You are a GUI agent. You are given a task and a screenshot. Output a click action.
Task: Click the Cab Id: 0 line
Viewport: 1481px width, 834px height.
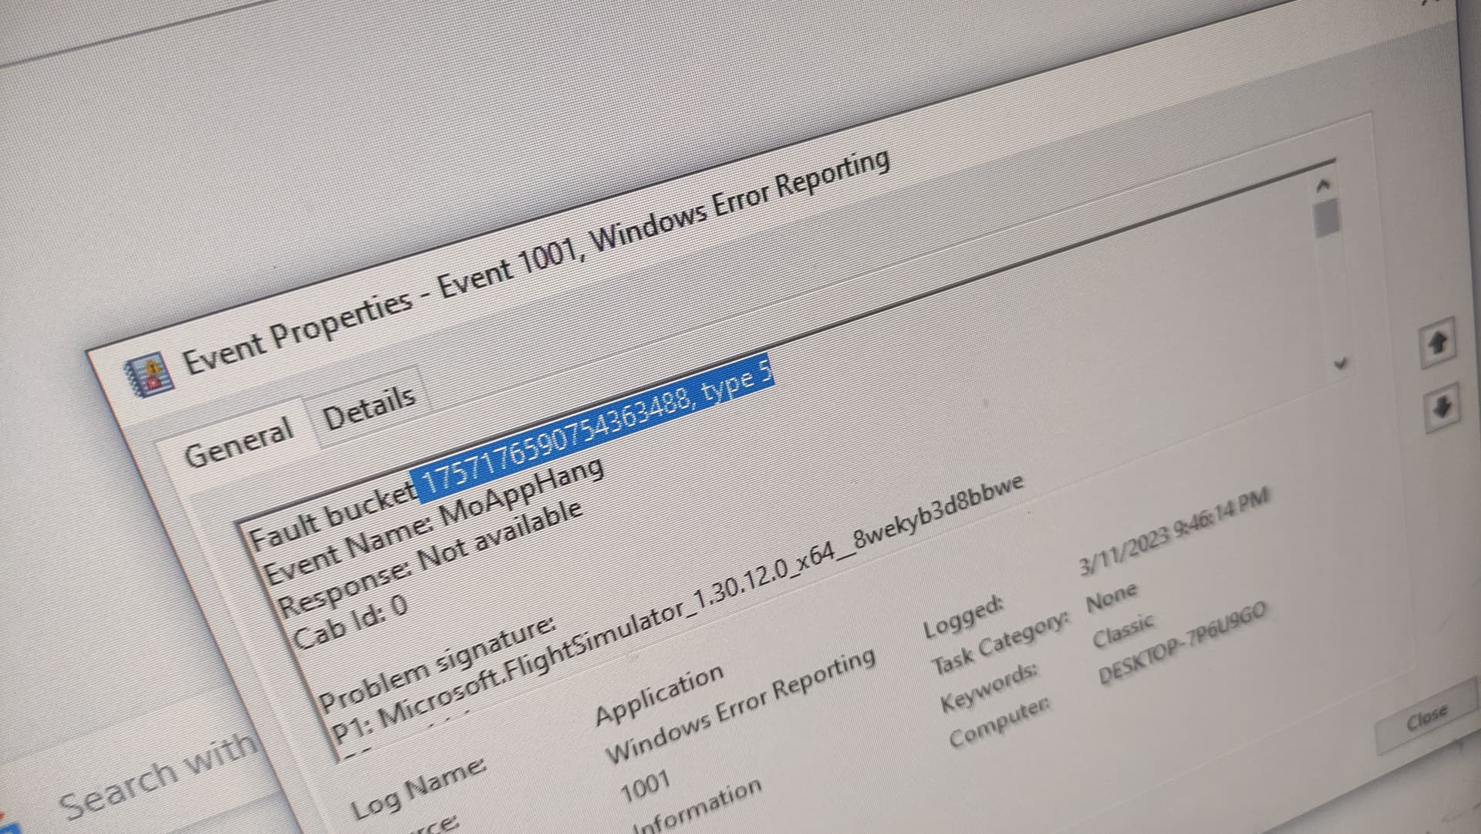[349, 622]
